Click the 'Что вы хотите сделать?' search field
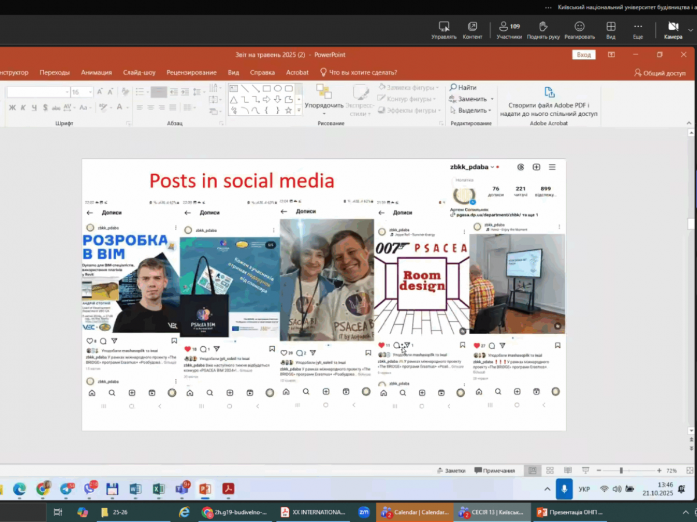The image size is (697, 522). coord(363,72)
